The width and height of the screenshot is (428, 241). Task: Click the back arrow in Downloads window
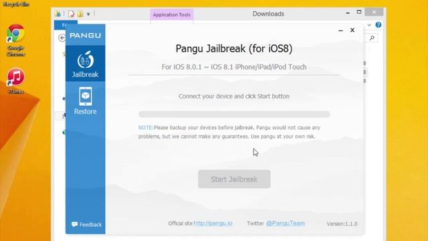coord(62,37)
